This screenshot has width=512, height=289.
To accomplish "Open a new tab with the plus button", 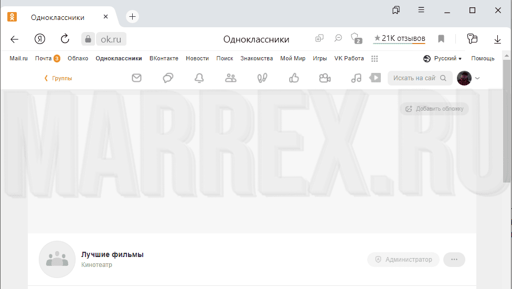I will (x=132, y=17).
